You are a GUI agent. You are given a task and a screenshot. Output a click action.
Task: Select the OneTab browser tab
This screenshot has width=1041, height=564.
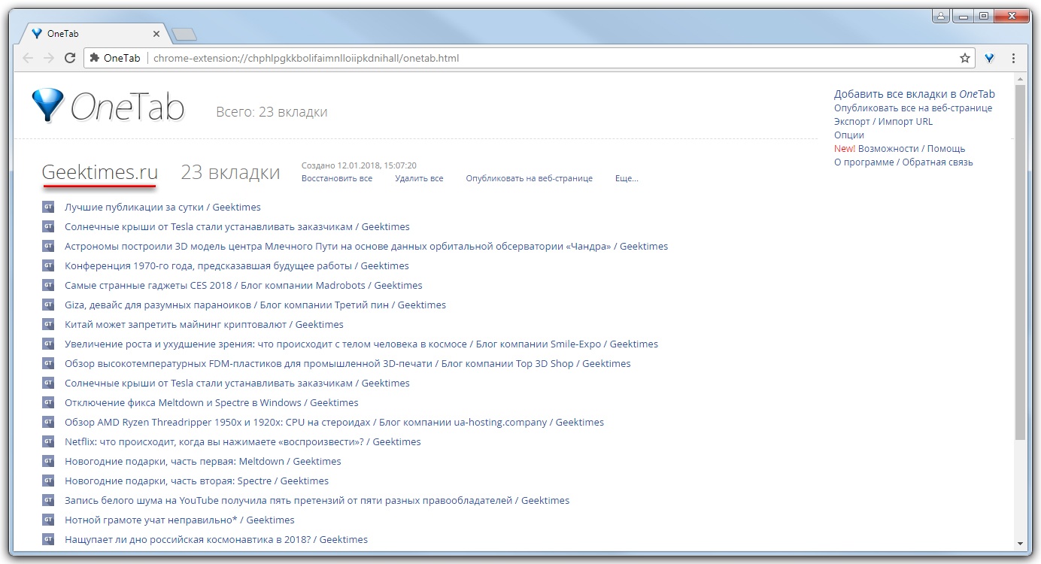click(94, 34)
